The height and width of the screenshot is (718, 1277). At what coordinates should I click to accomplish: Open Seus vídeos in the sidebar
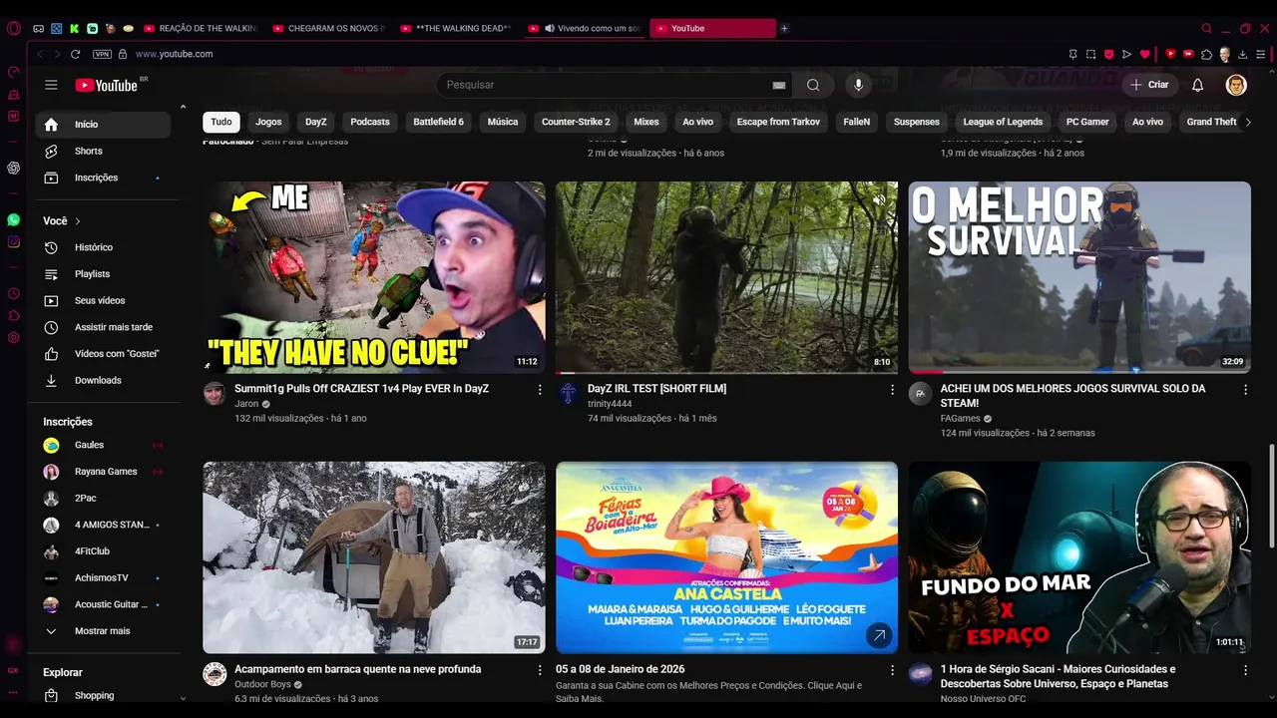click(x=104, y=300)
